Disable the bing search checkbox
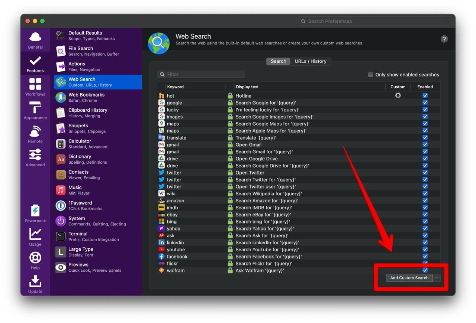Screen dimensions: 476x323 [x=425, y=221]
